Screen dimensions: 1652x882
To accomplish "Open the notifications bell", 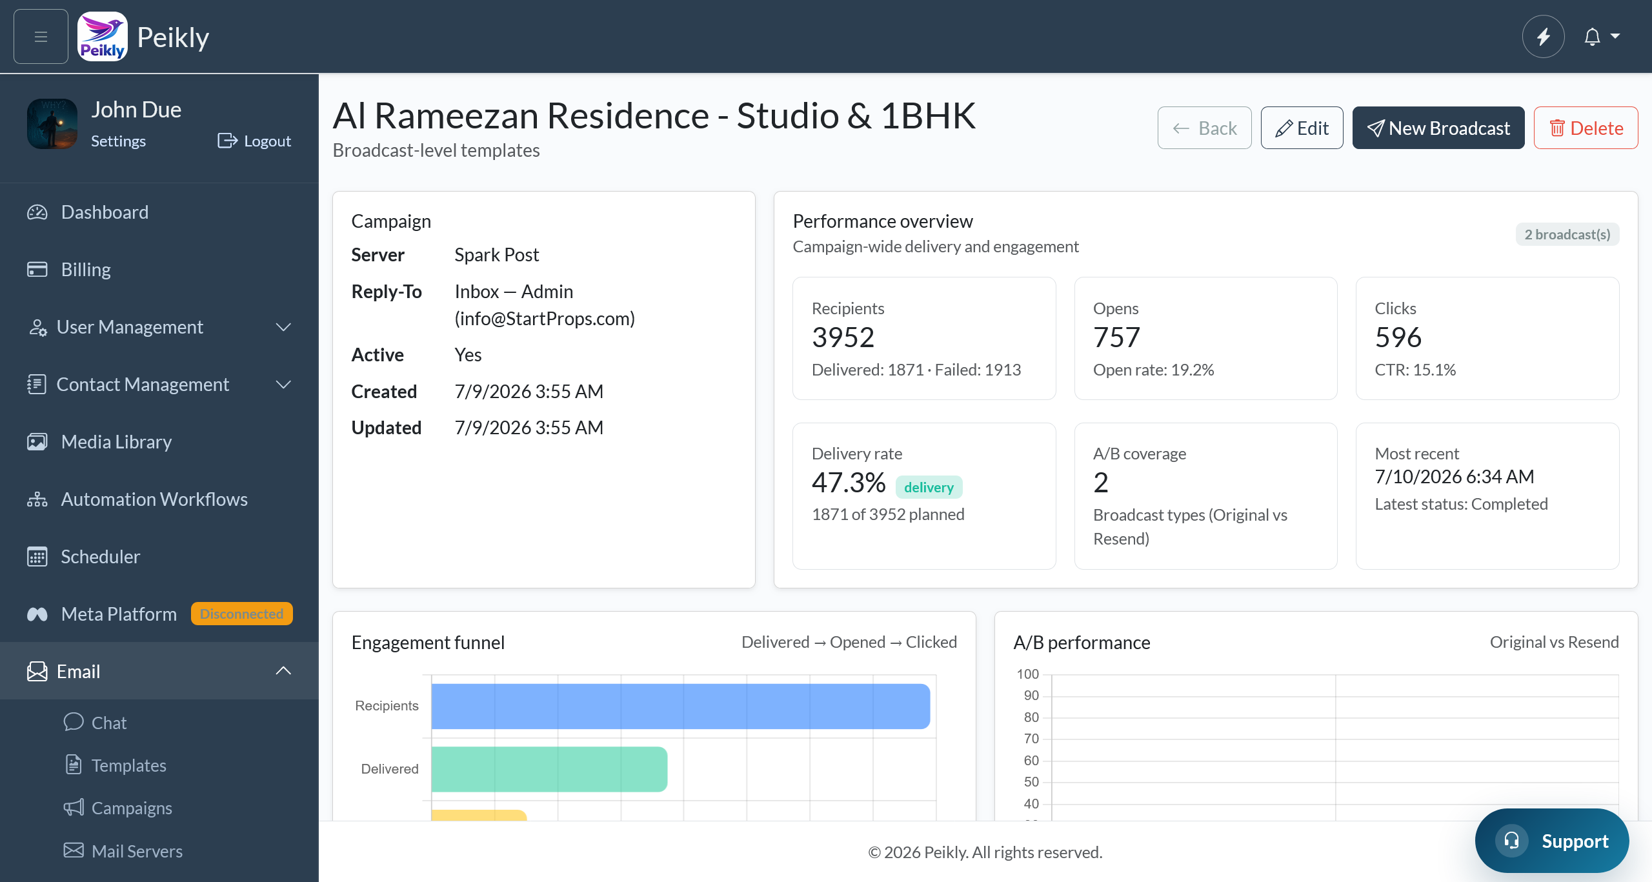I will (1592, 37).
